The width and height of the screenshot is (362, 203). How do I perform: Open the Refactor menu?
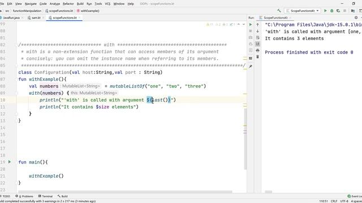68,4
